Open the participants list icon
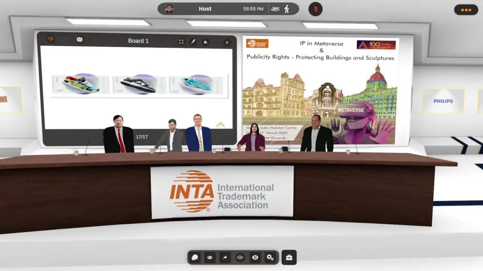Image resolution: width=483 pixels, height=271 pixels. tap(210, 257)
